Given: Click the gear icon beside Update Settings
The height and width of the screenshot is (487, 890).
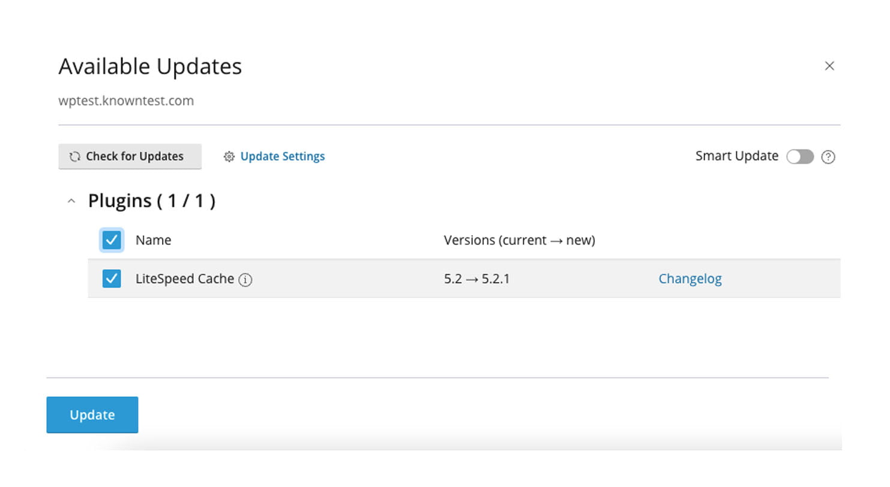Looking at the screenshot, I should [x=229, y=156].
